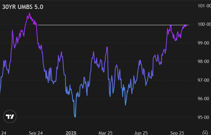The width and height of the screenshot is (211, 135).
Task: Click the 99-00 price axis label
Action: pos(204,43)
